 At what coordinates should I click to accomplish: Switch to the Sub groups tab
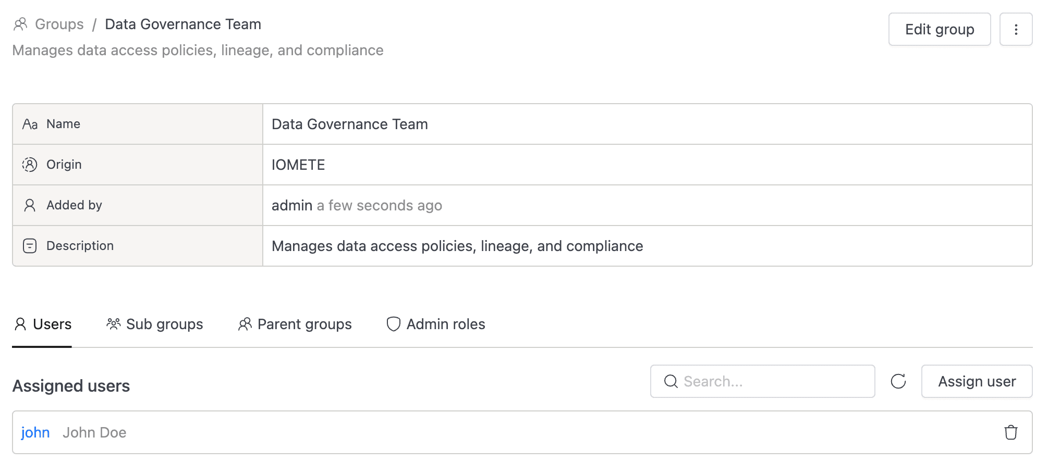point(155,324)
